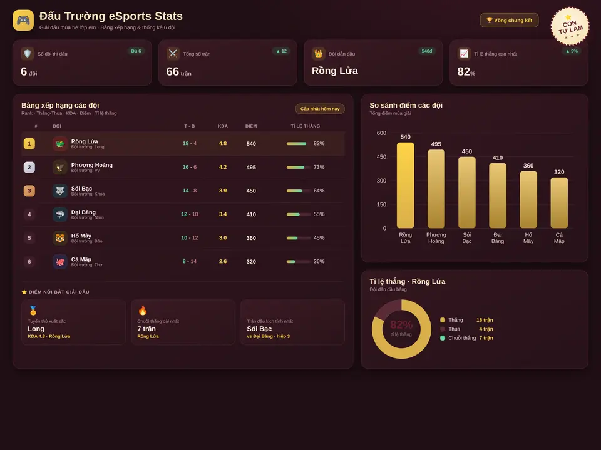Click the Cá Mập 320 chart bar

(559, 202)
